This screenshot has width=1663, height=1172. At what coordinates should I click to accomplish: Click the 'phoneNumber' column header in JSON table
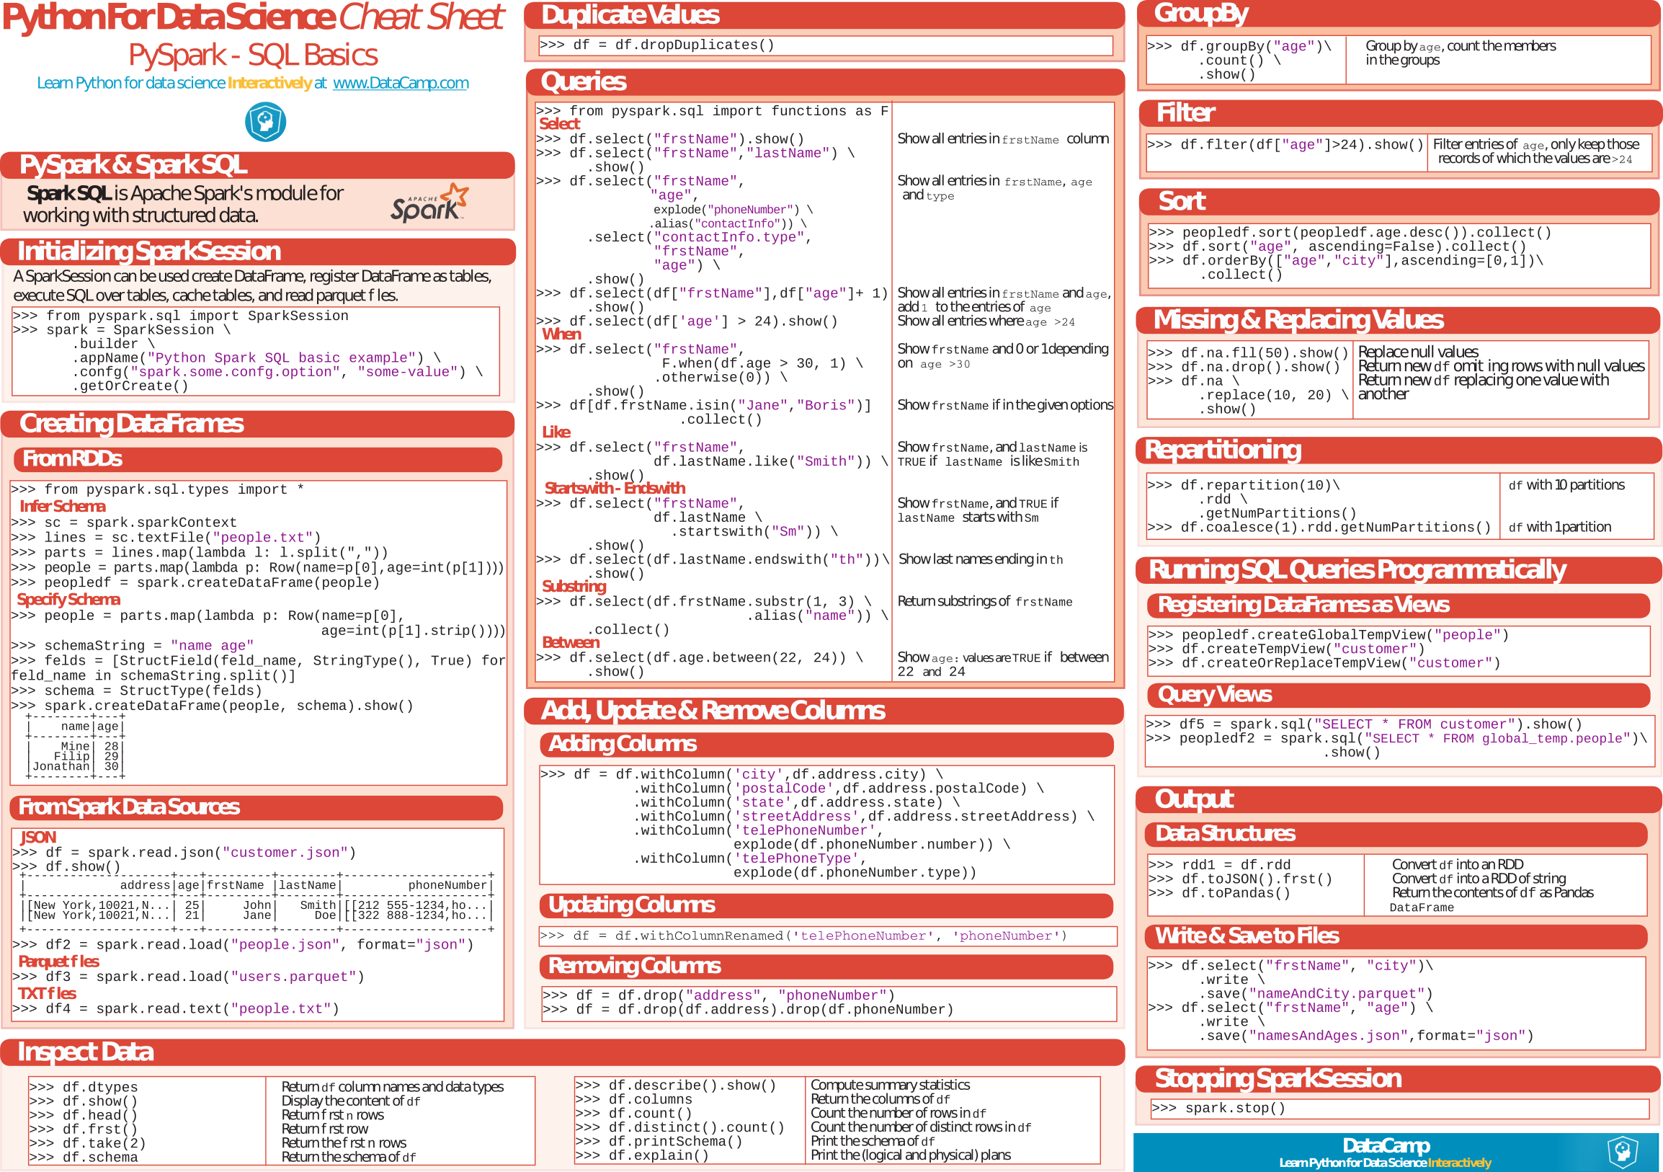tap(447, 885)
